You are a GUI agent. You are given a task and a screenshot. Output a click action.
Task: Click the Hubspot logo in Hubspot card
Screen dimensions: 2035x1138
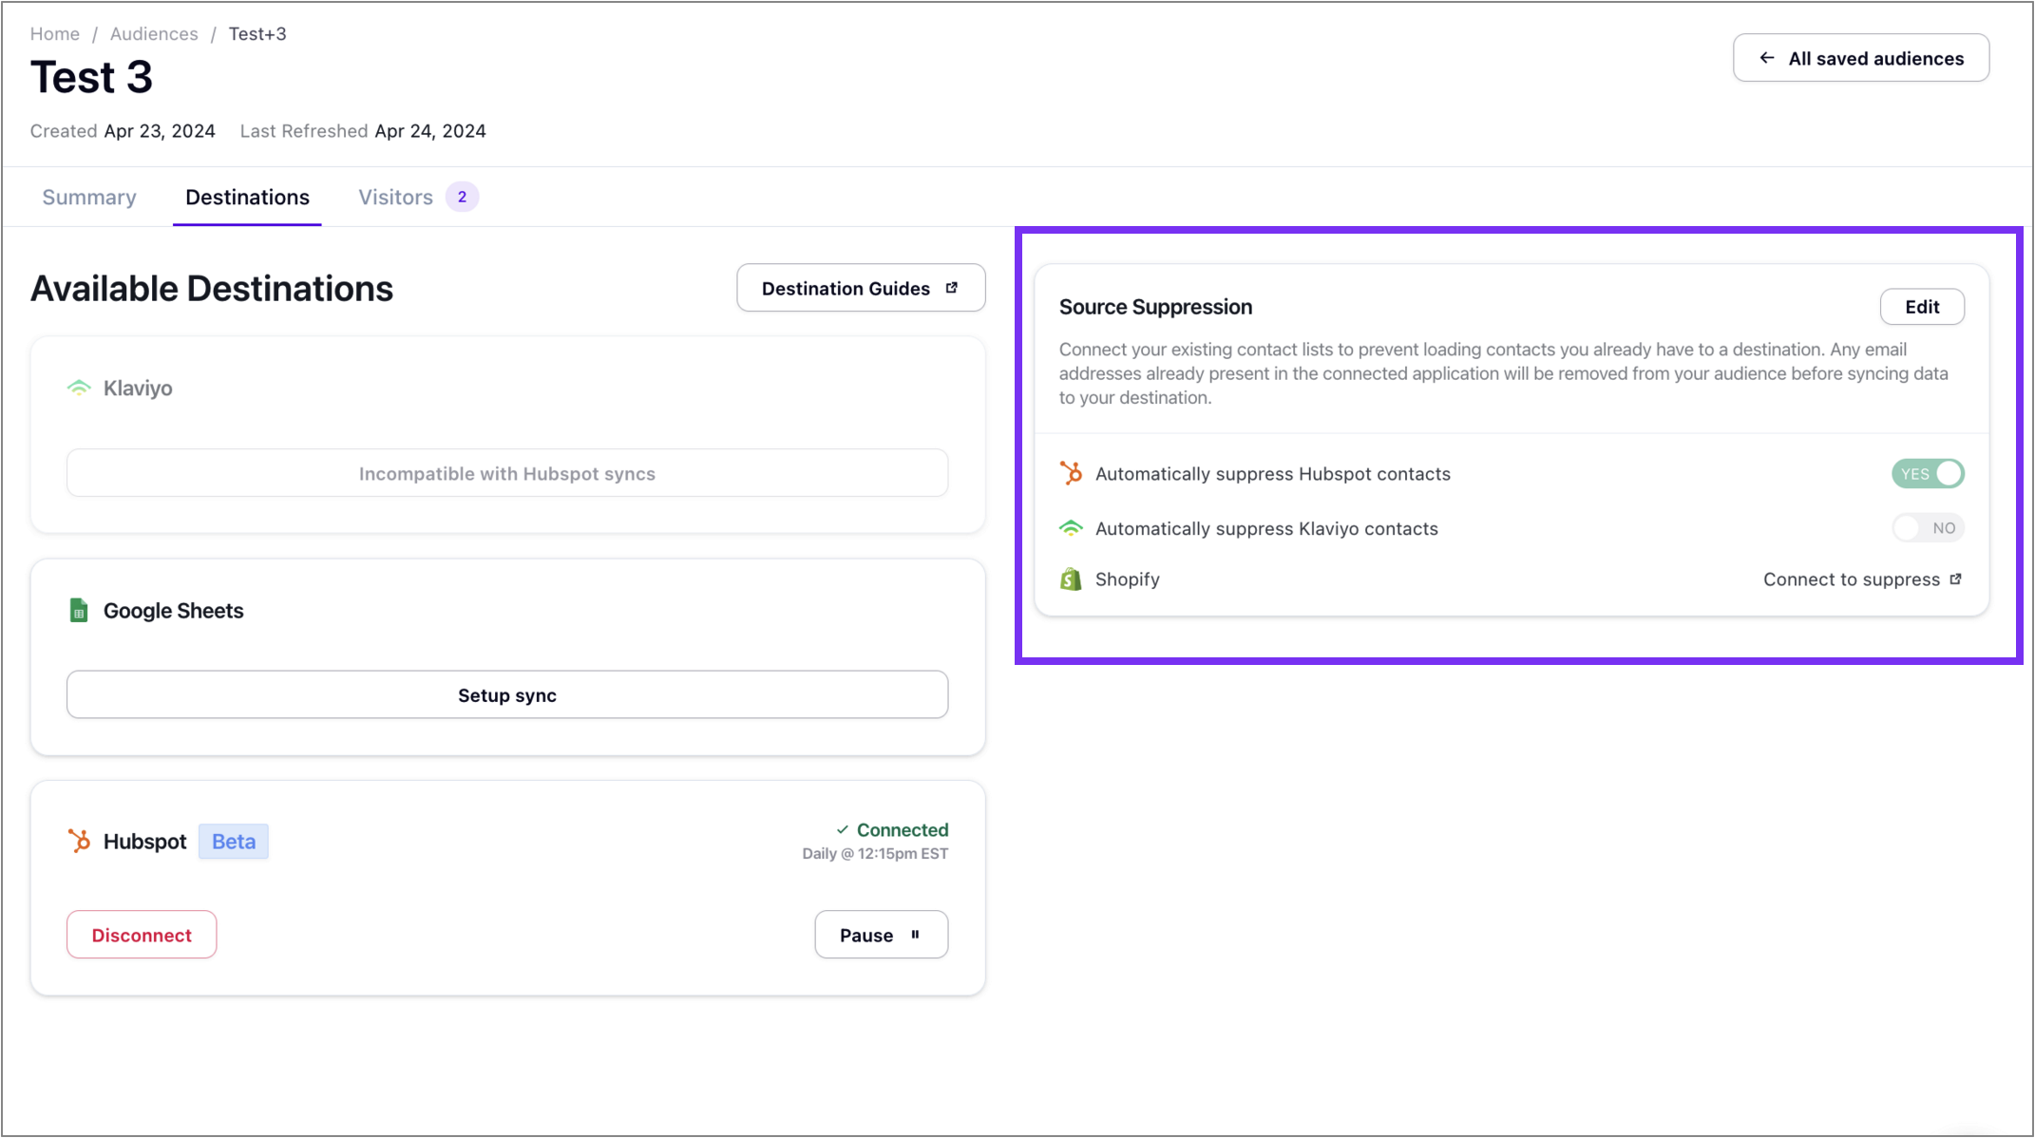click(79, 841)
